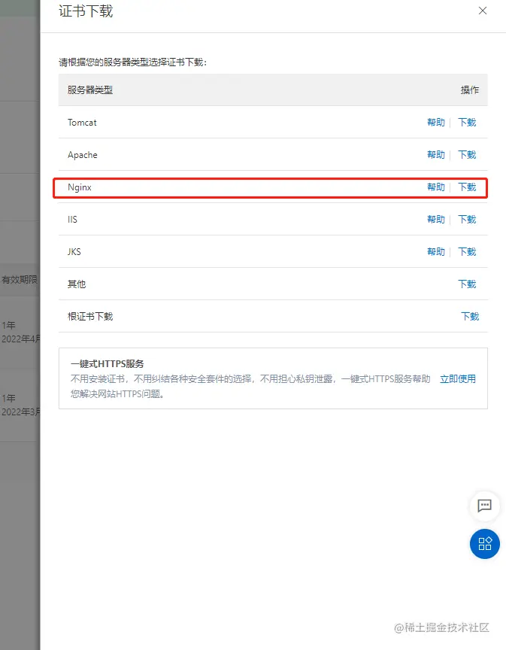Close the 证书下载 panel

tap(483, 11)
